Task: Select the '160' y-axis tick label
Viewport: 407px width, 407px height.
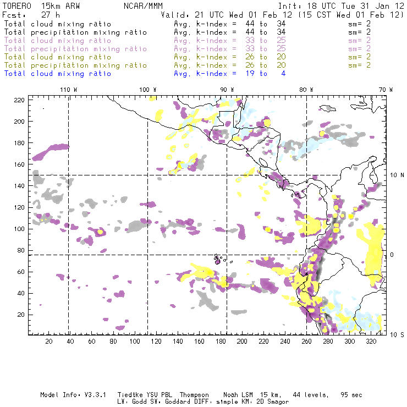Action: click(x=19, y=164)
